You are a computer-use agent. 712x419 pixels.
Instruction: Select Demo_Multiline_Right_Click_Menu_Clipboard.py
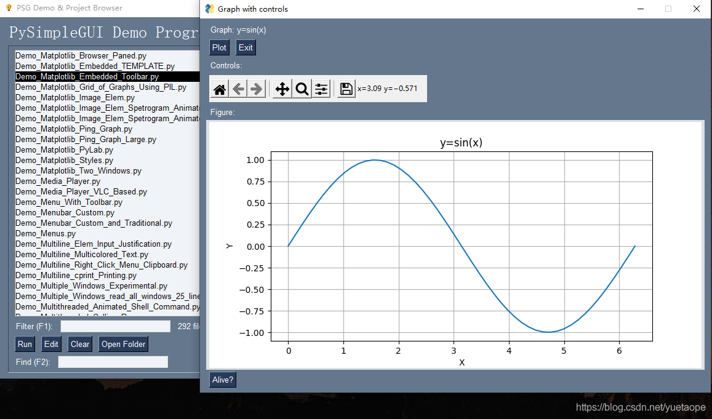[107, 265]
